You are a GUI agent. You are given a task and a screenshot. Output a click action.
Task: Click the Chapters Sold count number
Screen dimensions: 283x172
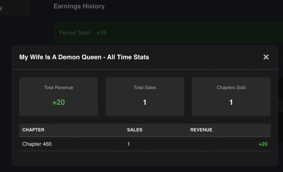231,103
